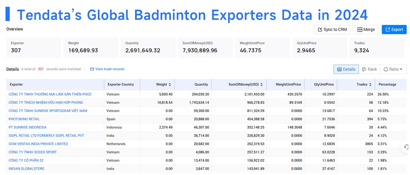The width and height of the screenshot is (410, 175).
Task: Sort by the Trades column arrows
Action: tap(370, 85)
